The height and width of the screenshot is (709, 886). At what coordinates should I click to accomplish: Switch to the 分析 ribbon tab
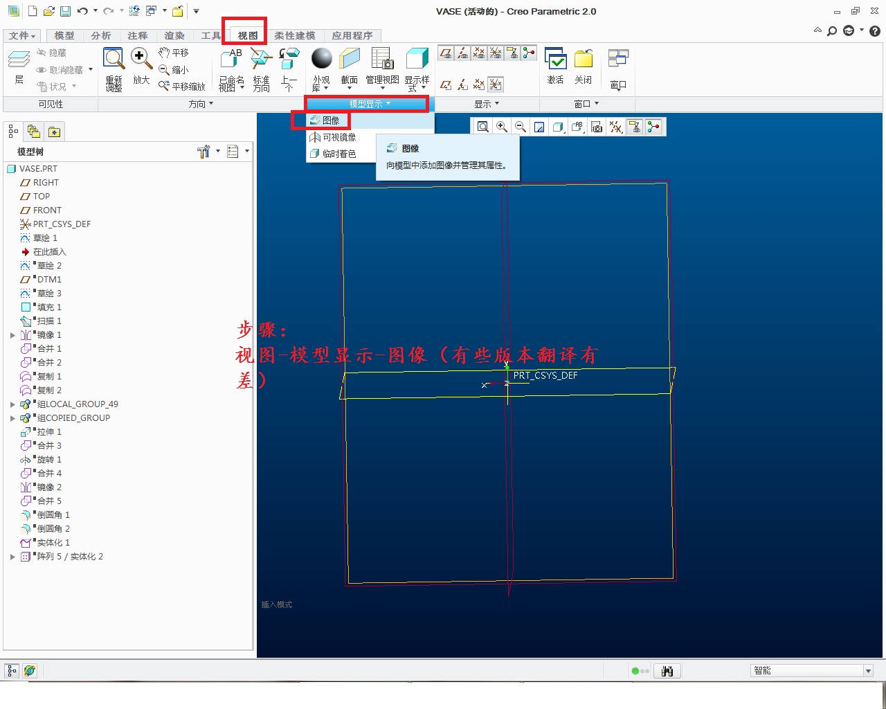pos(100,35)
